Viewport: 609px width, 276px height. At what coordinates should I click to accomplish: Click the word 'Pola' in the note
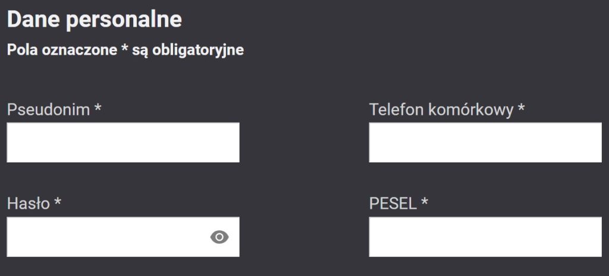click(x=21, y=50)
